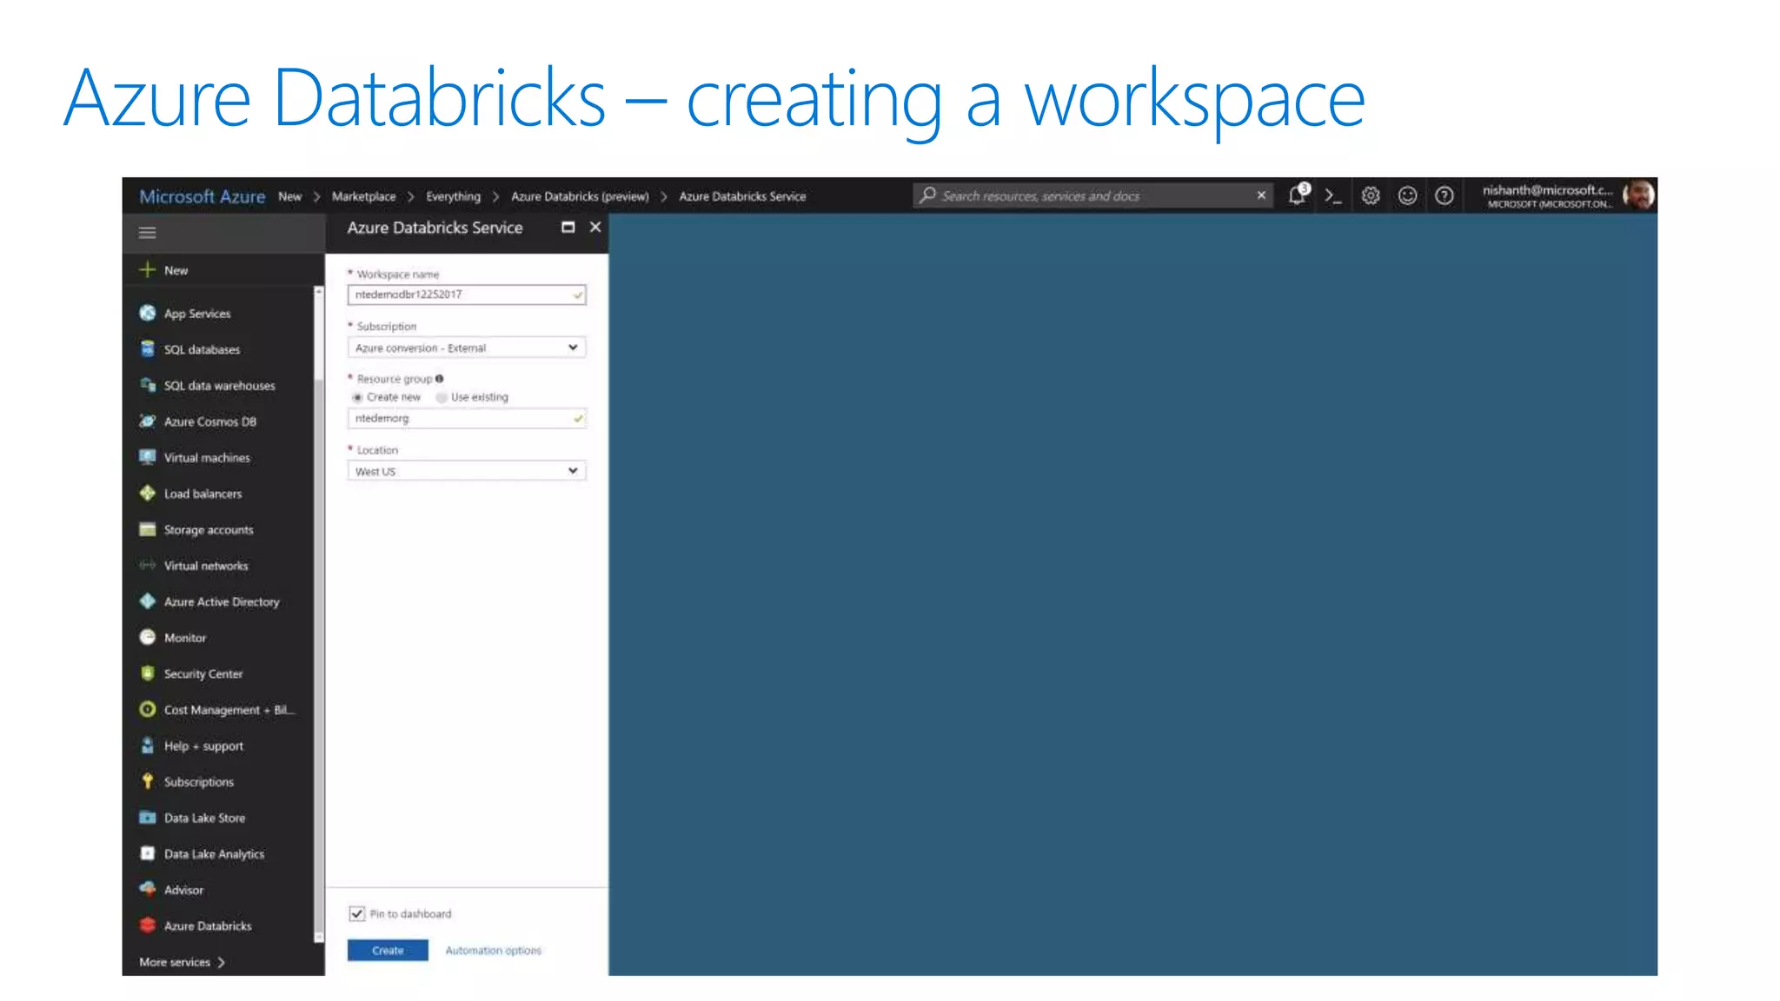Go to New breadcrumb
Screen dimensions: 1780x1001
click(x=290, y=196)
